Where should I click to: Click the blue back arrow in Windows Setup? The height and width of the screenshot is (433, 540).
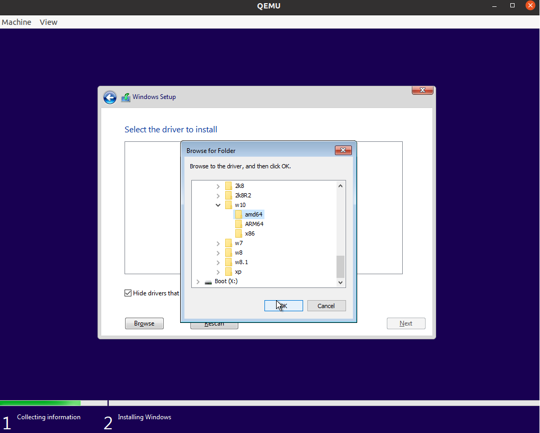(110, 97)
